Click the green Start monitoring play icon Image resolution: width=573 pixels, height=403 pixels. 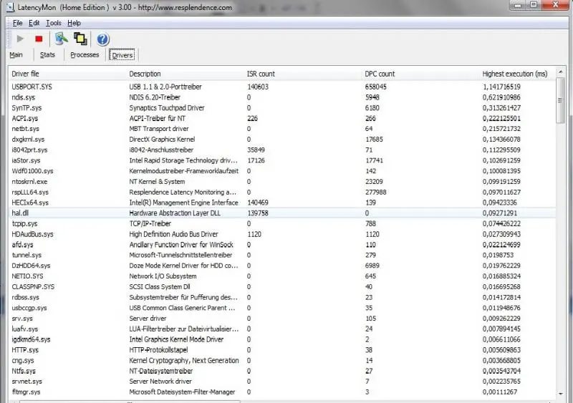point(20,39)
